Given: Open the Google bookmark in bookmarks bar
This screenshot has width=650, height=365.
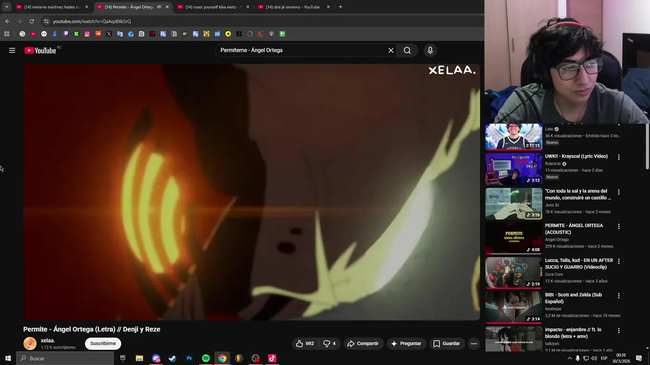Looking at the screenshot, I should (22, 34).
